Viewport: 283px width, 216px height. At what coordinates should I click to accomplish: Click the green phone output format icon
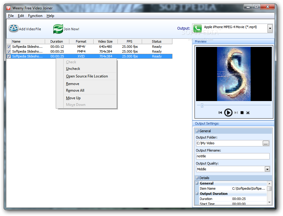click(198, 28)
